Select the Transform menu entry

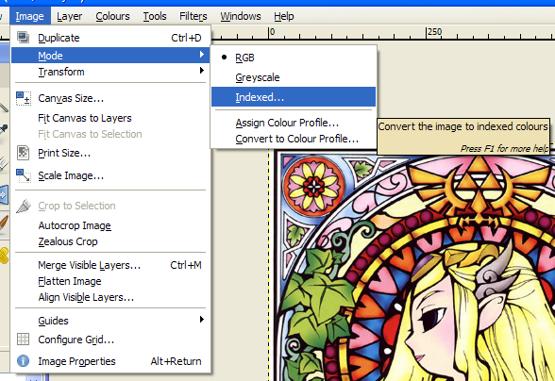[x=110, y=72]
